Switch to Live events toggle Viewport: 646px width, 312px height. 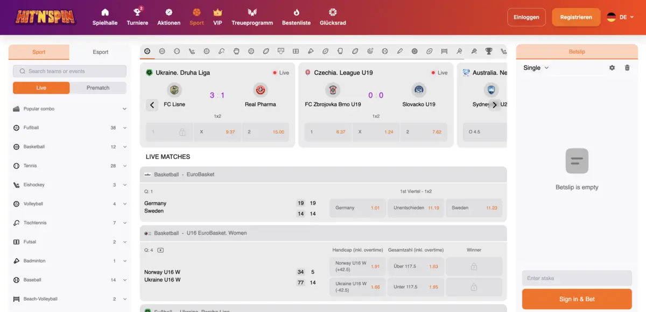41,88
